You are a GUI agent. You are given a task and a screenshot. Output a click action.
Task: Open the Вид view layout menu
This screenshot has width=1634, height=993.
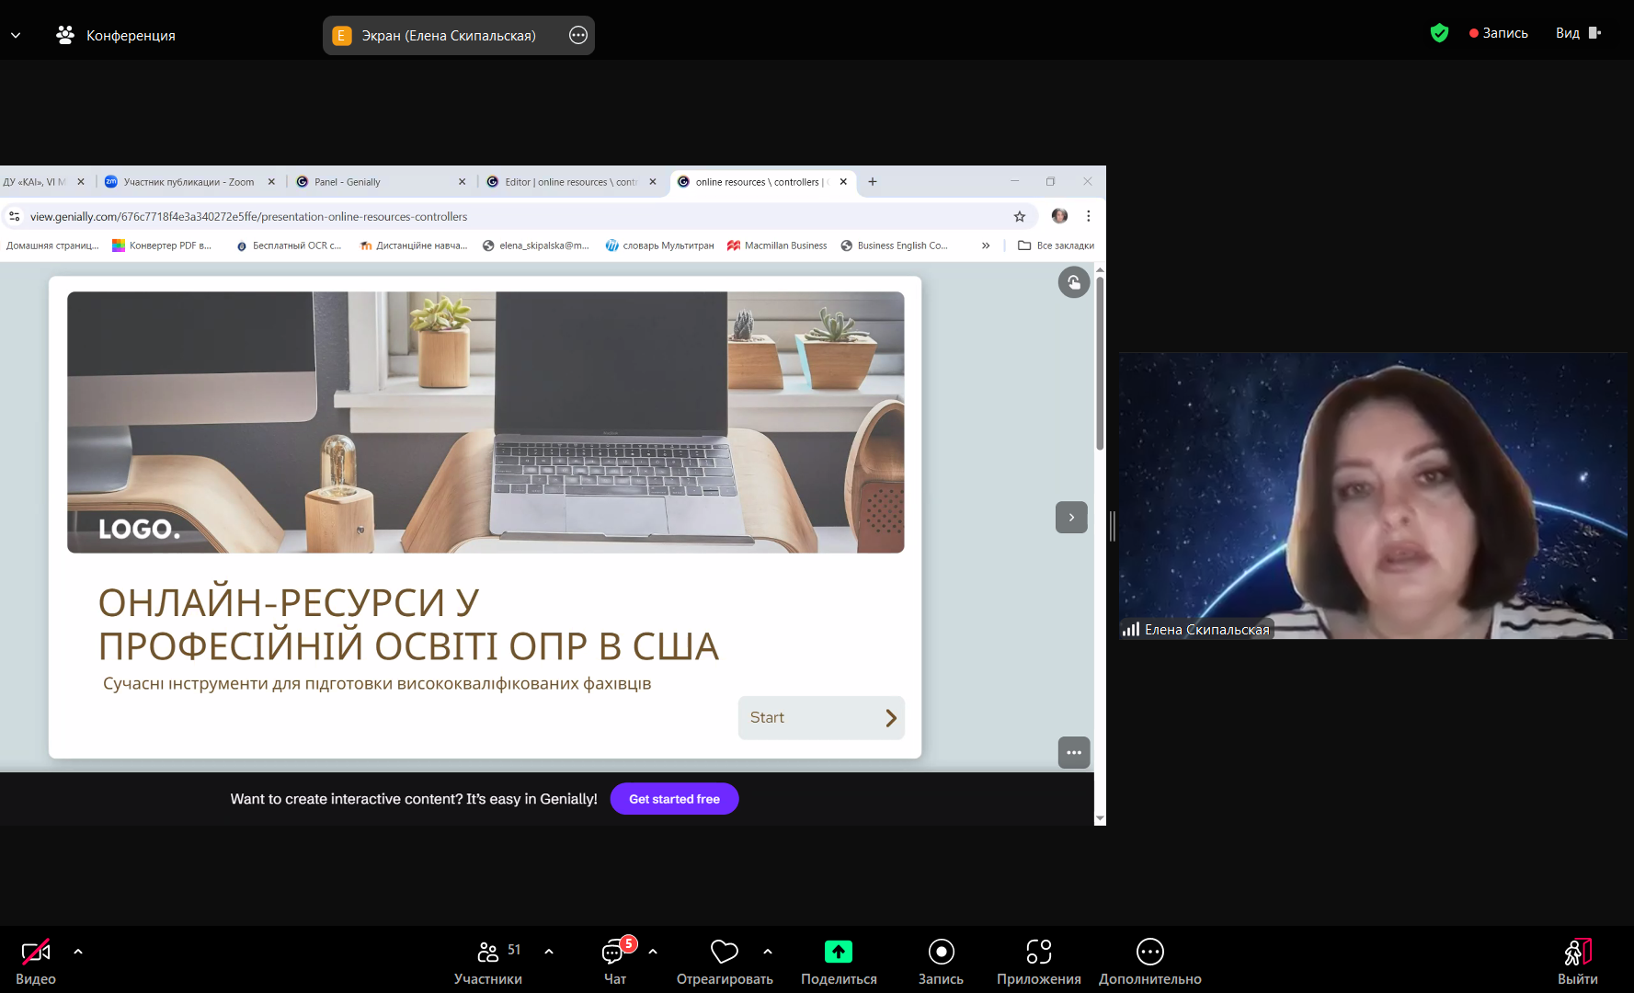point(1578,33)
